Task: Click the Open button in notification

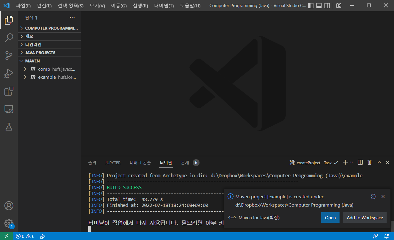Action: (x=330, y=218)
